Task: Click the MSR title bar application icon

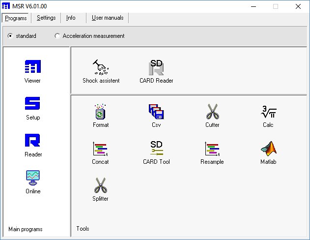Action: click(5, 6)
